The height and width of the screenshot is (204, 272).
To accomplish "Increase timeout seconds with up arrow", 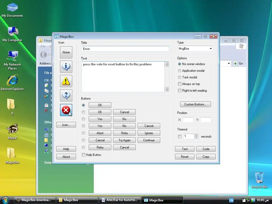I will (196, 135).
